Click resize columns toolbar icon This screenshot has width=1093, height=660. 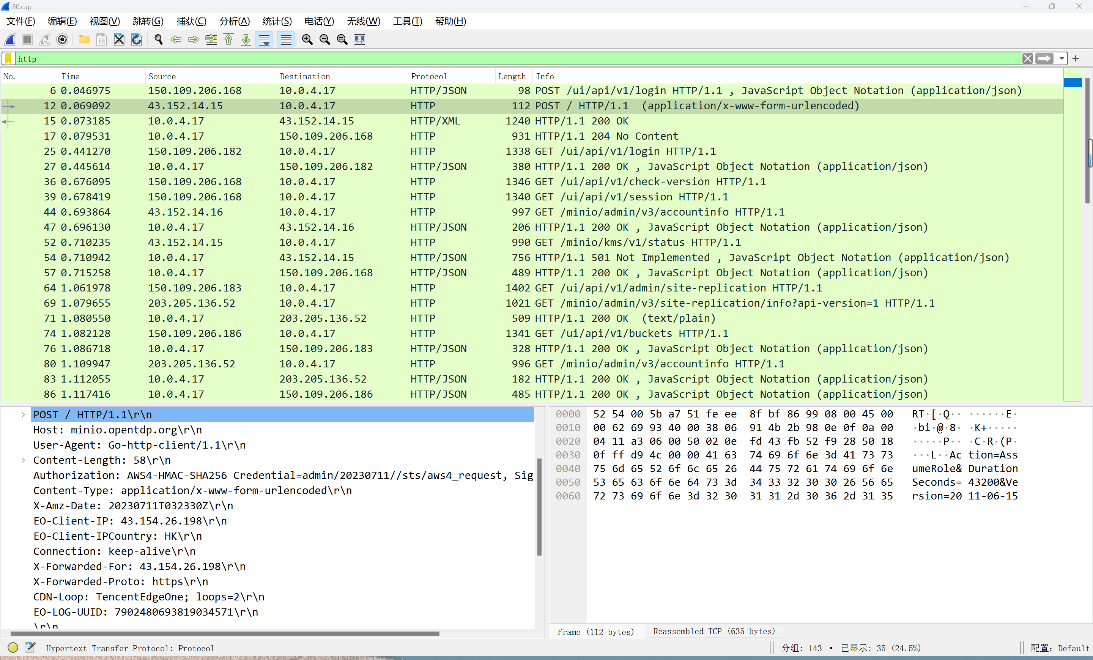[x=360, y=39]
